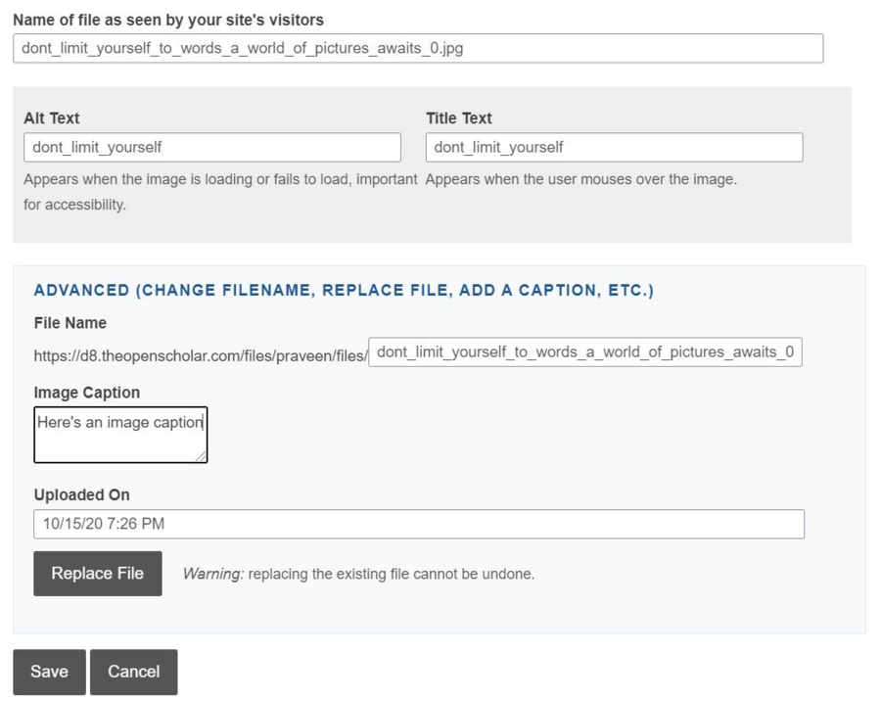Click inside the Image Caption textarea
This screenshot has width=881, height=701.
pyautogui.click(x=120, y=435)
